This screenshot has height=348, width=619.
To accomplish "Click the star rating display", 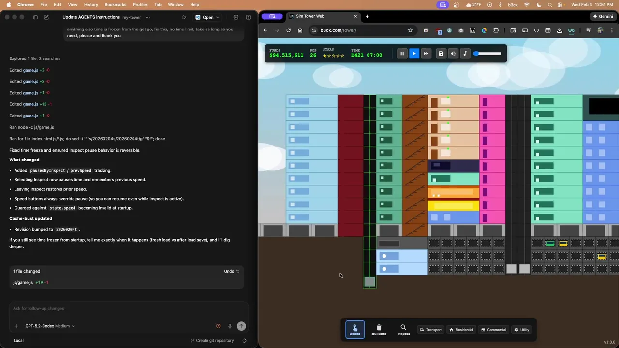I will (334, 56).
